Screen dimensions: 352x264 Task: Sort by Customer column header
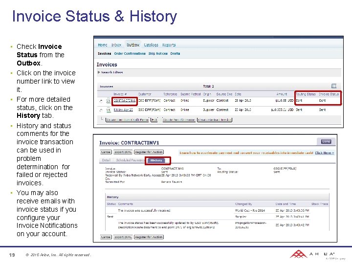click(x=145, y=94)
